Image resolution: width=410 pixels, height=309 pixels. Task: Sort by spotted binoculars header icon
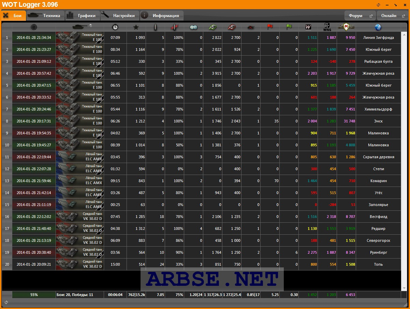[193, 27]
